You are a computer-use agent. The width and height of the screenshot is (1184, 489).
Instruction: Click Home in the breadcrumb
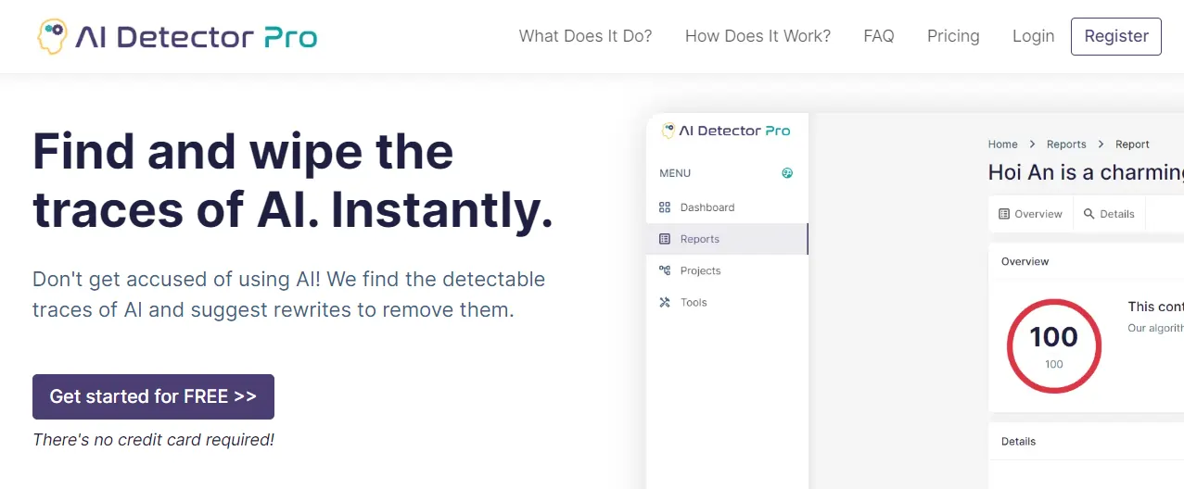[1002, 144]
